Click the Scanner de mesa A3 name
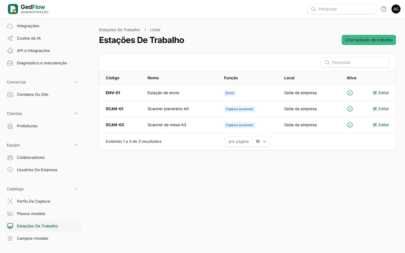 (x=167, y=125)
